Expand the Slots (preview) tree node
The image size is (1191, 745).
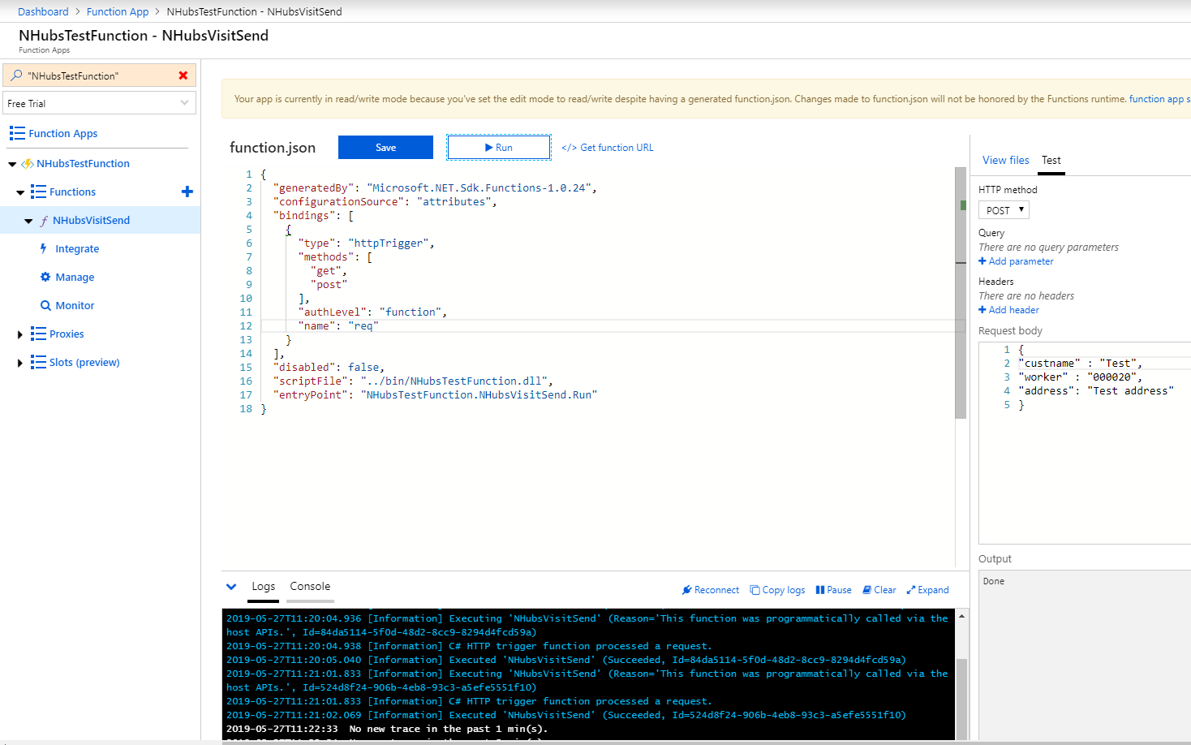click(20, 363)
